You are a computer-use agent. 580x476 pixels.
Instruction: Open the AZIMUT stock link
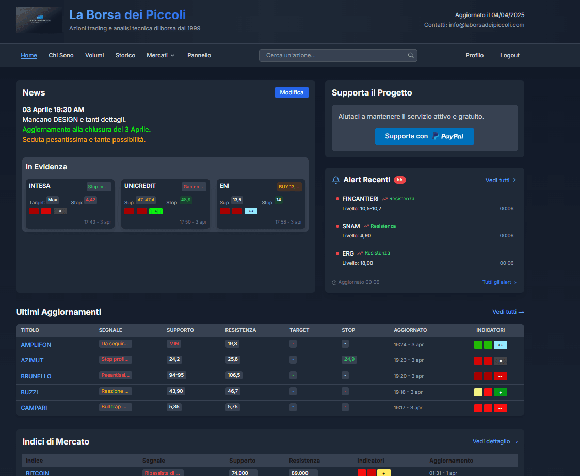pos(32,360)
